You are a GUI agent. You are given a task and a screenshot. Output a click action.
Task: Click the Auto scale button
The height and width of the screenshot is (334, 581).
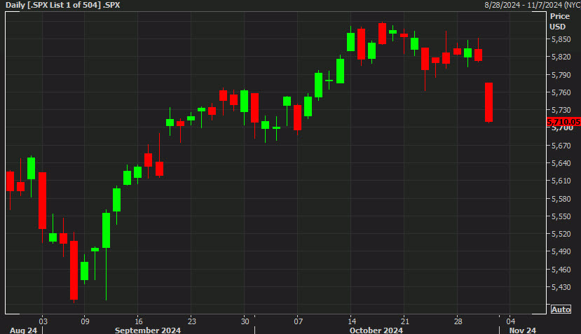(x=561, y=309)
